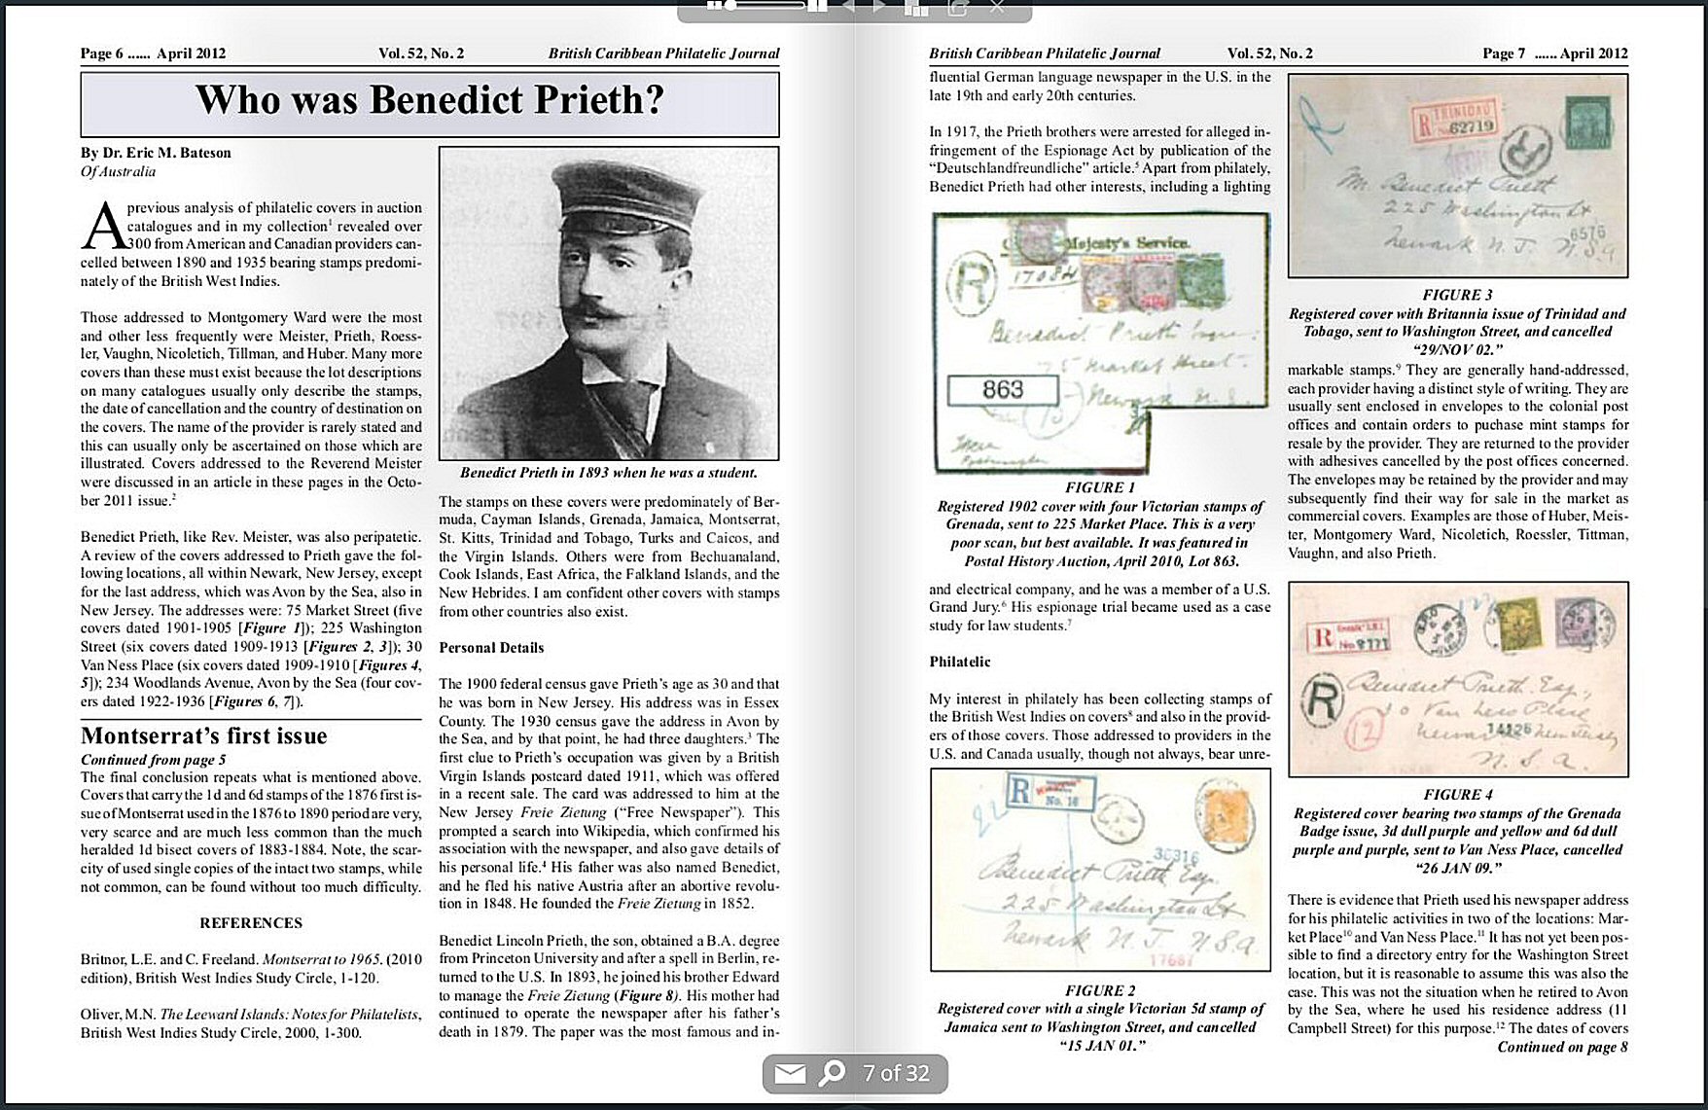The image size is (1708, 1110).
Task: Click the Figure 2 Jamaica cover image
Action: click(x=1100, y=870)
